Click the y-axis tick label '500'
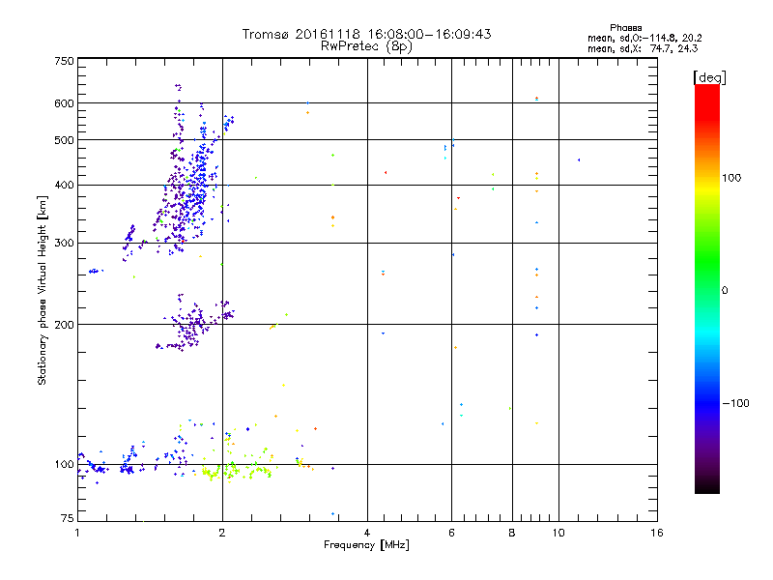This screenshot has height=580, width=773. (65, 140)
